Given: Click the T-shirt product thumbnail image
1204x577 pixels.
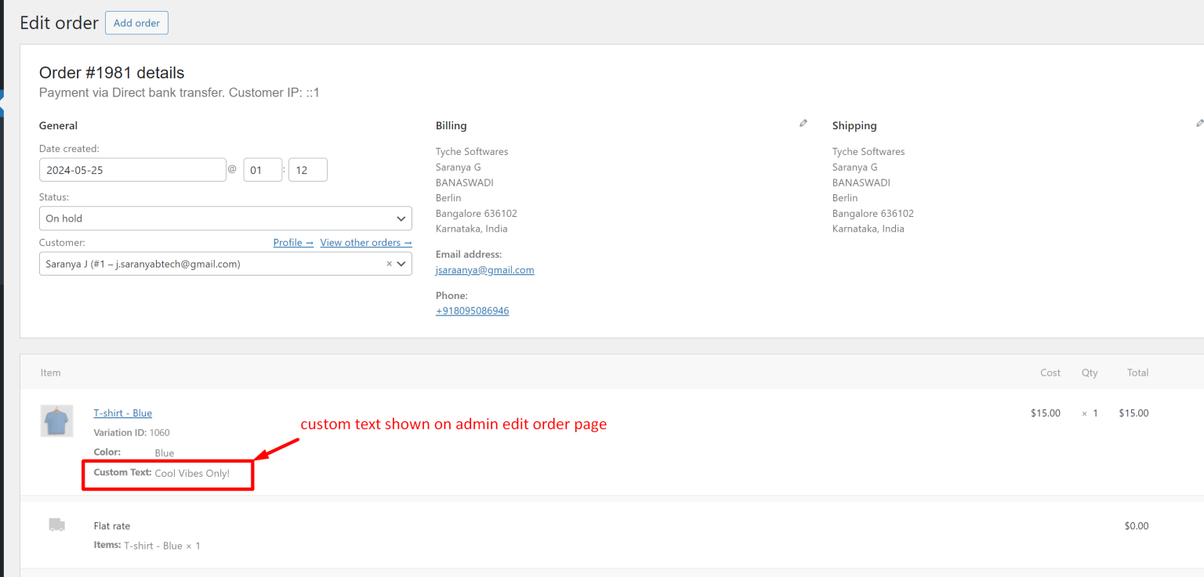Looking at the screenshot, I should [56, 420].
